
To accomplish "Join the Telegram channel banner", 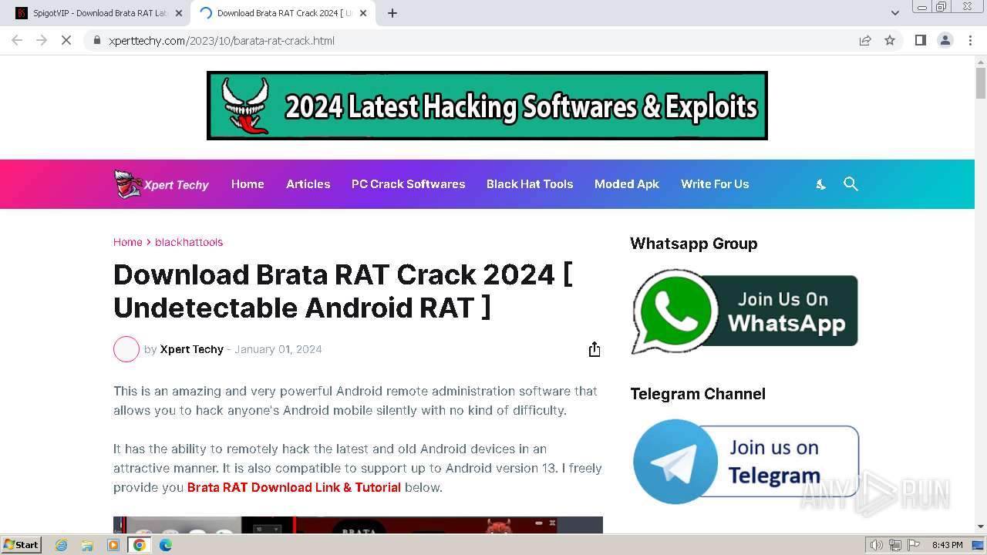I will (746, 461).
